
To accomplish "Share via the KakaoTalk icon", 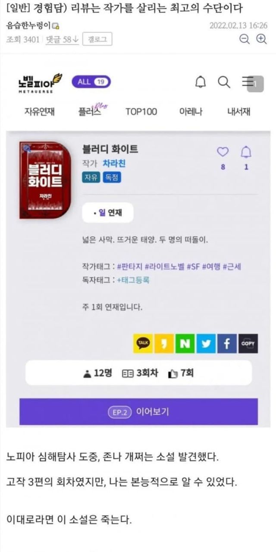I will pos(143,343).
